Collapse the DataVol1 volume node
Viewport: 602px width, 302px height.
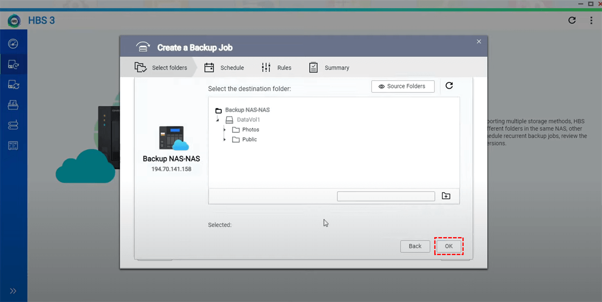(x=218, y=120)
